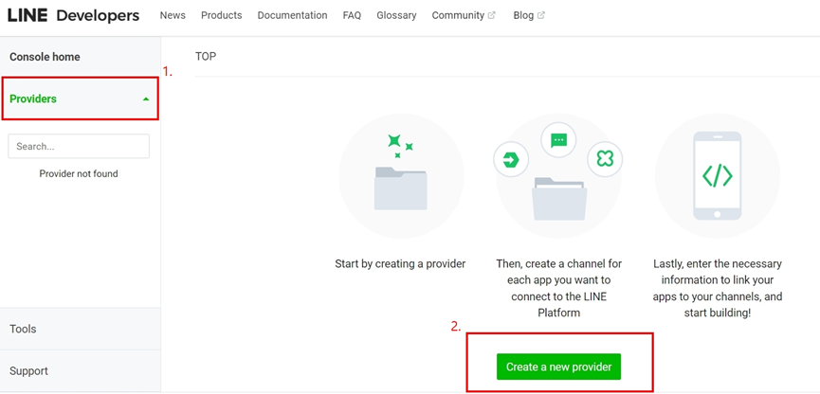820x394 pixels.
Task: Open the Products menu item
Action: click(x=221, y=15)
